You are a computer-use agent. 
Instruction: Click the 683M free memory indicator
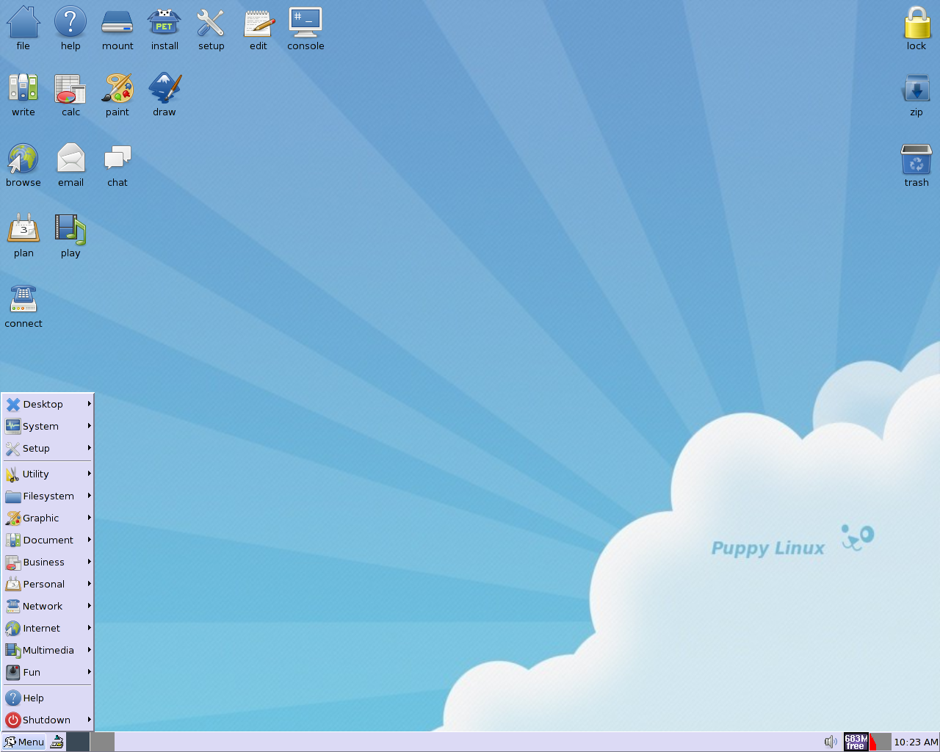coord(856,742)
